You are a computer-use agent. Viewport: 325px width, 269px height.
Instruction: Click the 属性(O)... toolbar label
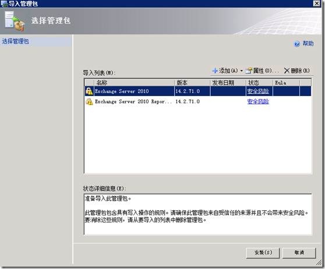click(266, 70)
